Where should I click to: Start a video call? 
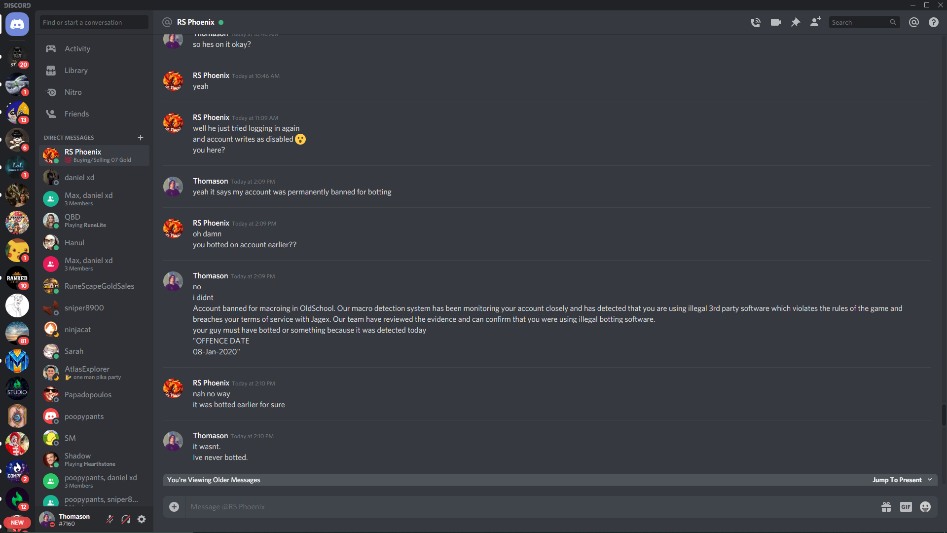click(775, 22)
